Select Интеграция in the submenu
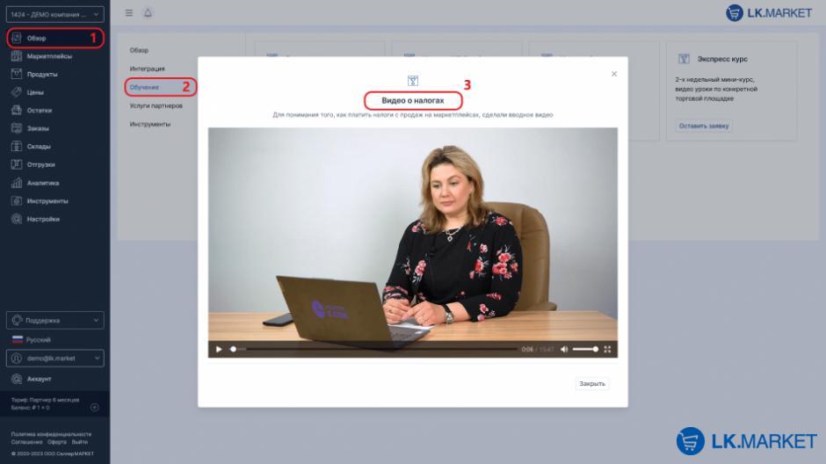The width and height of the screenshot is (826, 464). pyautogui.click(x=148, y=69)
